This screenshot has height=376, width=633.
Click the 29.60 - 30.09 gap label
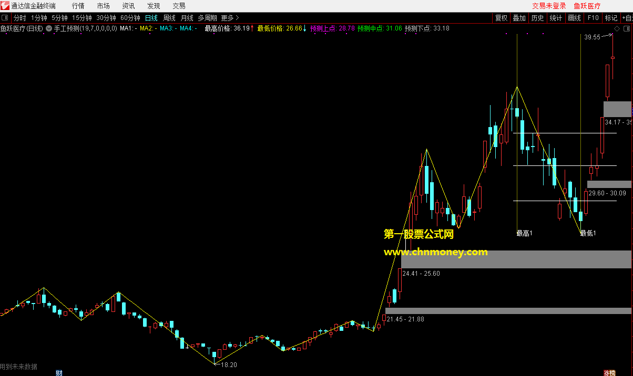pyautogui.click(x=607, y=193)
